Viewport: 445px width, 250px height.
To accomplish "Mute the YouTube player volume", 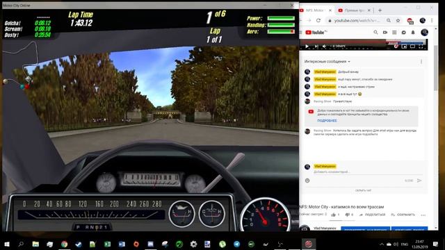I will (x=325, y=47).
